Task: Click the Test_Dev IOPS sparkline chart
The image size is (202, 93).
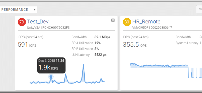Action: pyautogui.click(x=67, y=74)
